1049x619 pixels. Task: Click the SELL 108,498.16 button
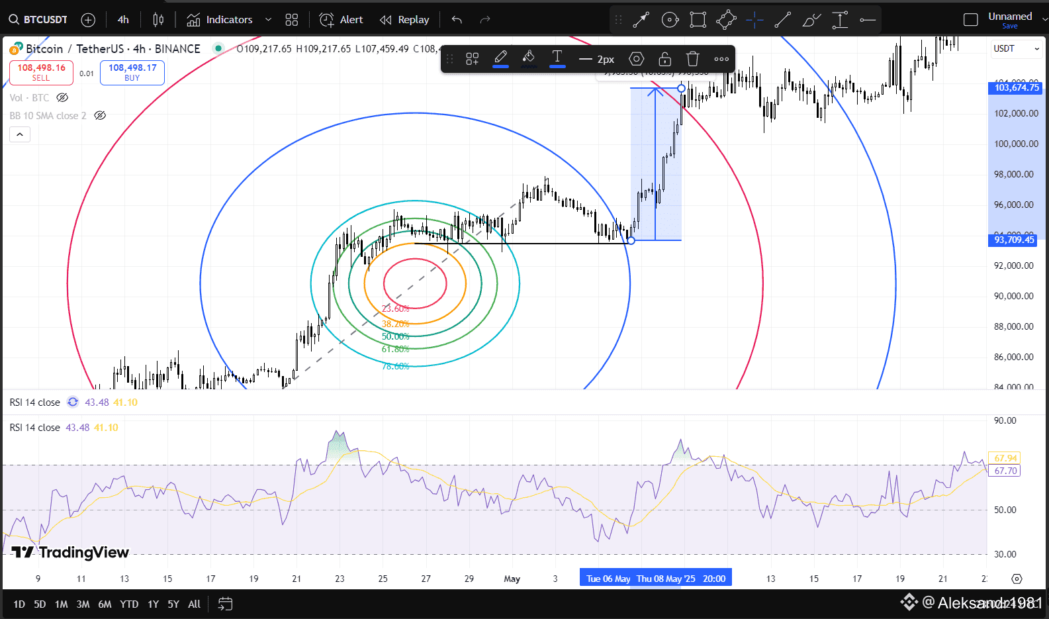point(41,72)
